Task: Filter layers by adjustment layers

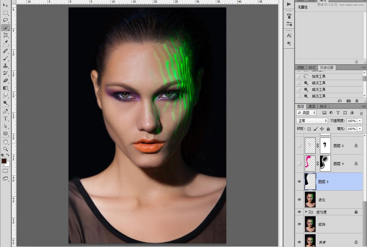Action: coord(331,113)
